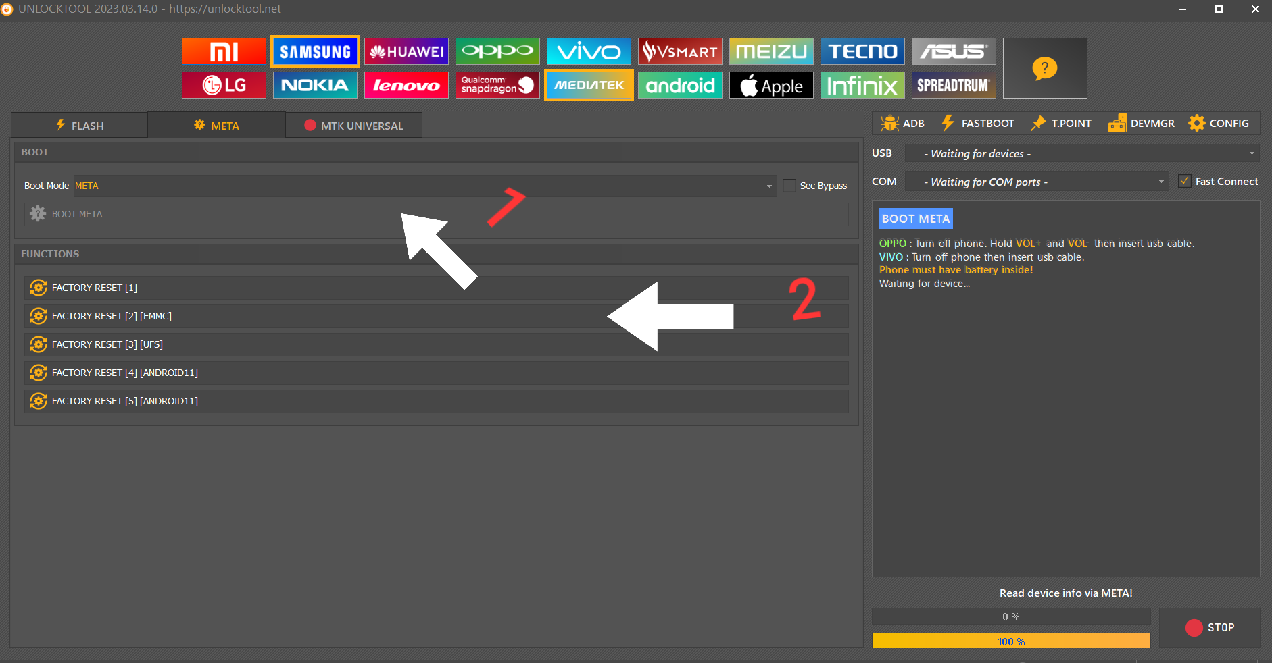Select the LG brand logo
Screen dimensions: 1272x663
(224, 85)
